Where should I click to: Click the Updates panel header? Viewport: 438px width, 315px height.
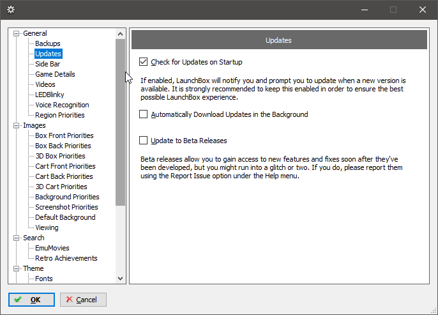[280, 40]
